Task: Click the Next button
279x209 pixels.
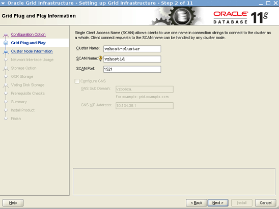Action: [218, 203]
